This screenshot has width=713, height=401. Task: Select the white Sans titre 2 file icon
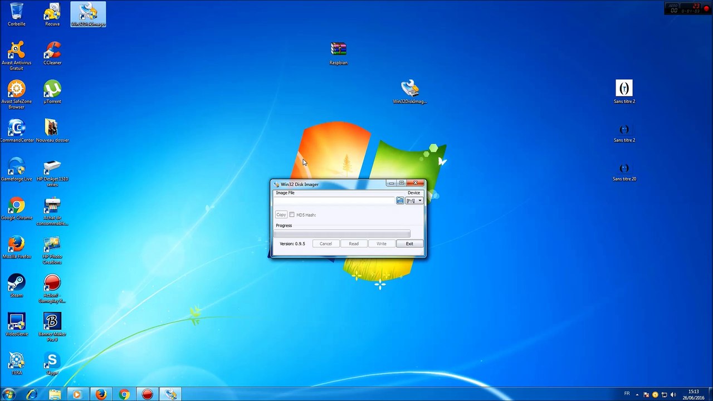pyautogui.click(x=624, y=92)
